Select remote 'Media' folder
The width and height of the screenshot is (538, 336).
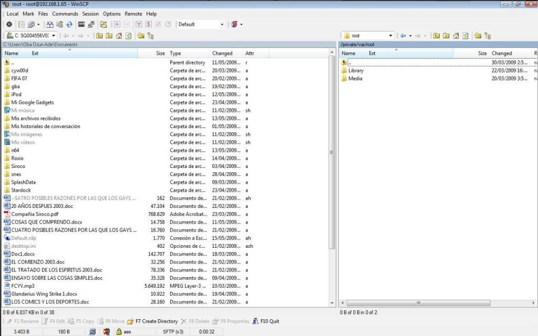tap(355, 78)
